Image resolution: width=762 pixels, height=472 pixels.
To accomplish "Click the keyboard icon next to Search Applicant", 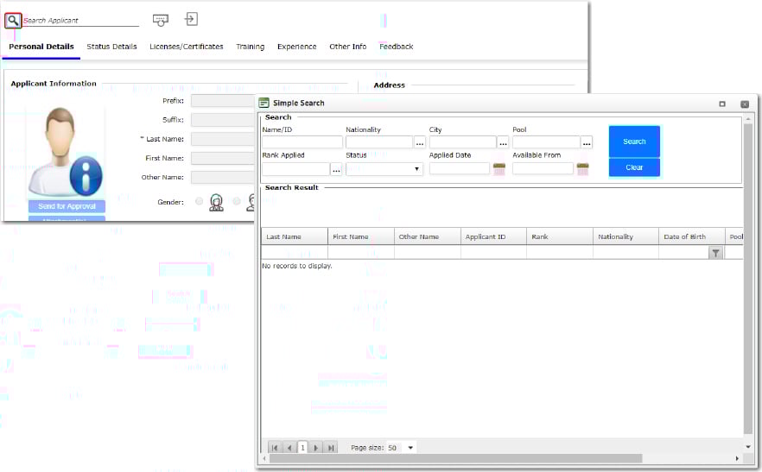I will coord(160,19).
